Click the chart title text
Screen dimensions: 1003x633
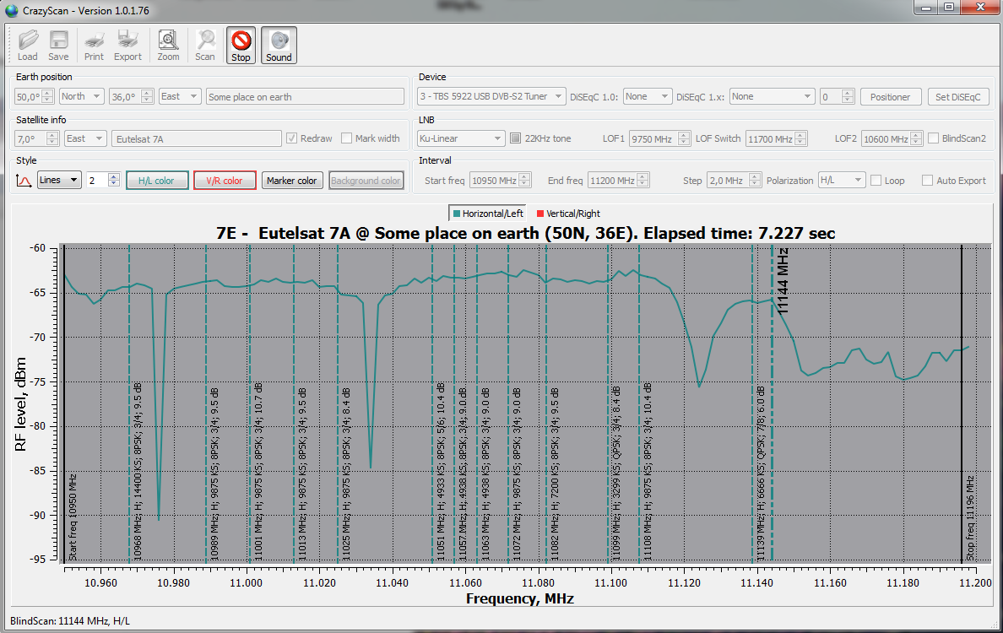(525, 234)
